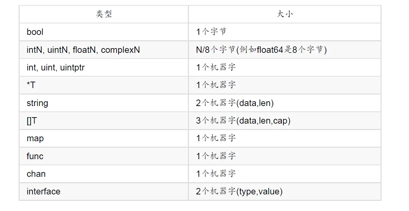Select the map type cell

click(35, 139)
